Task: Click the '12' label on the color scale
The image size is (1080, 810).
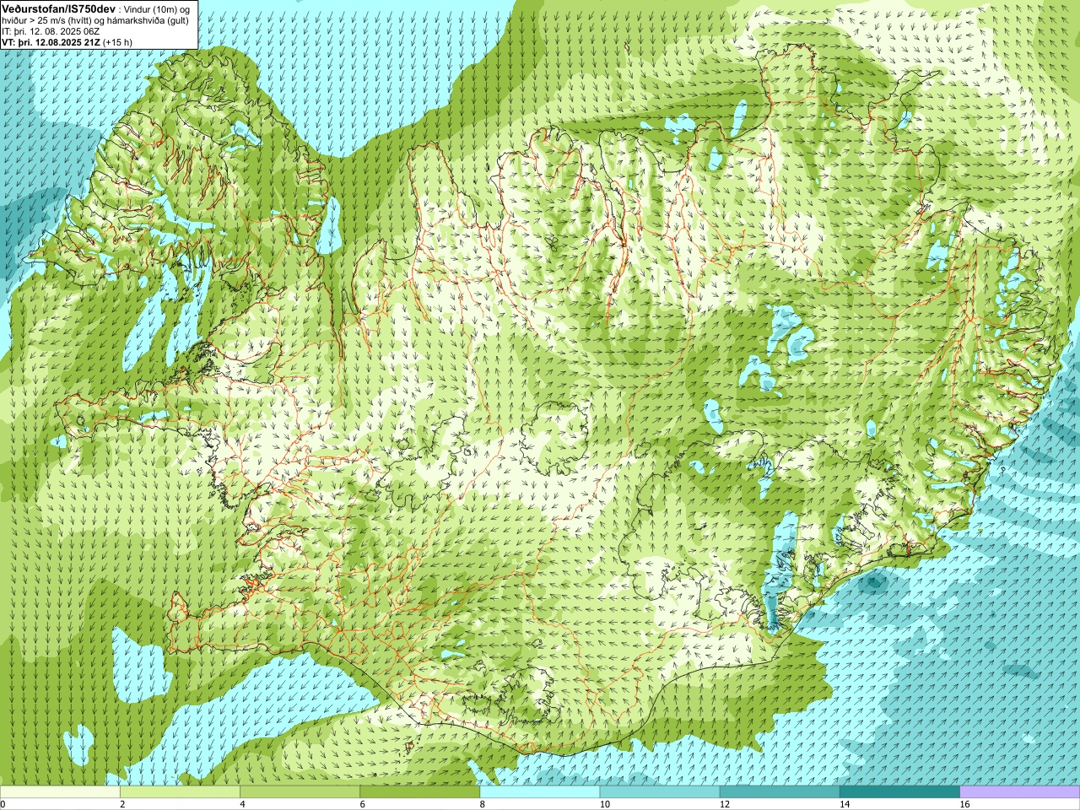Action: (x=725, y=804)
